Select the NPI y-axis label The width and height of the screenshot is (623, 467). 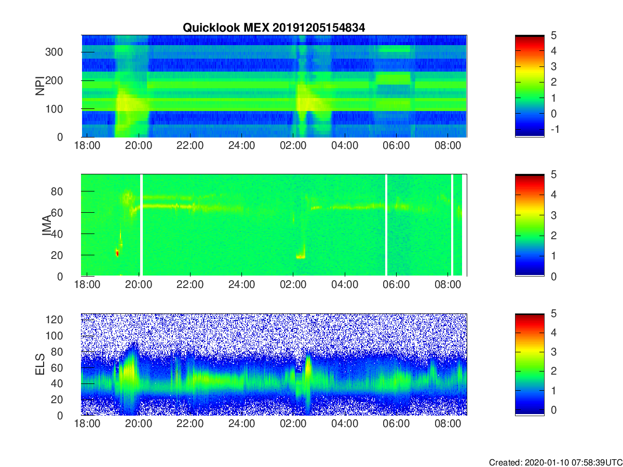[39, 86]
